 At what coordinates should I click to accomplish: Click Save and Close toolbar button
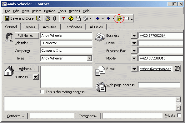19,18
